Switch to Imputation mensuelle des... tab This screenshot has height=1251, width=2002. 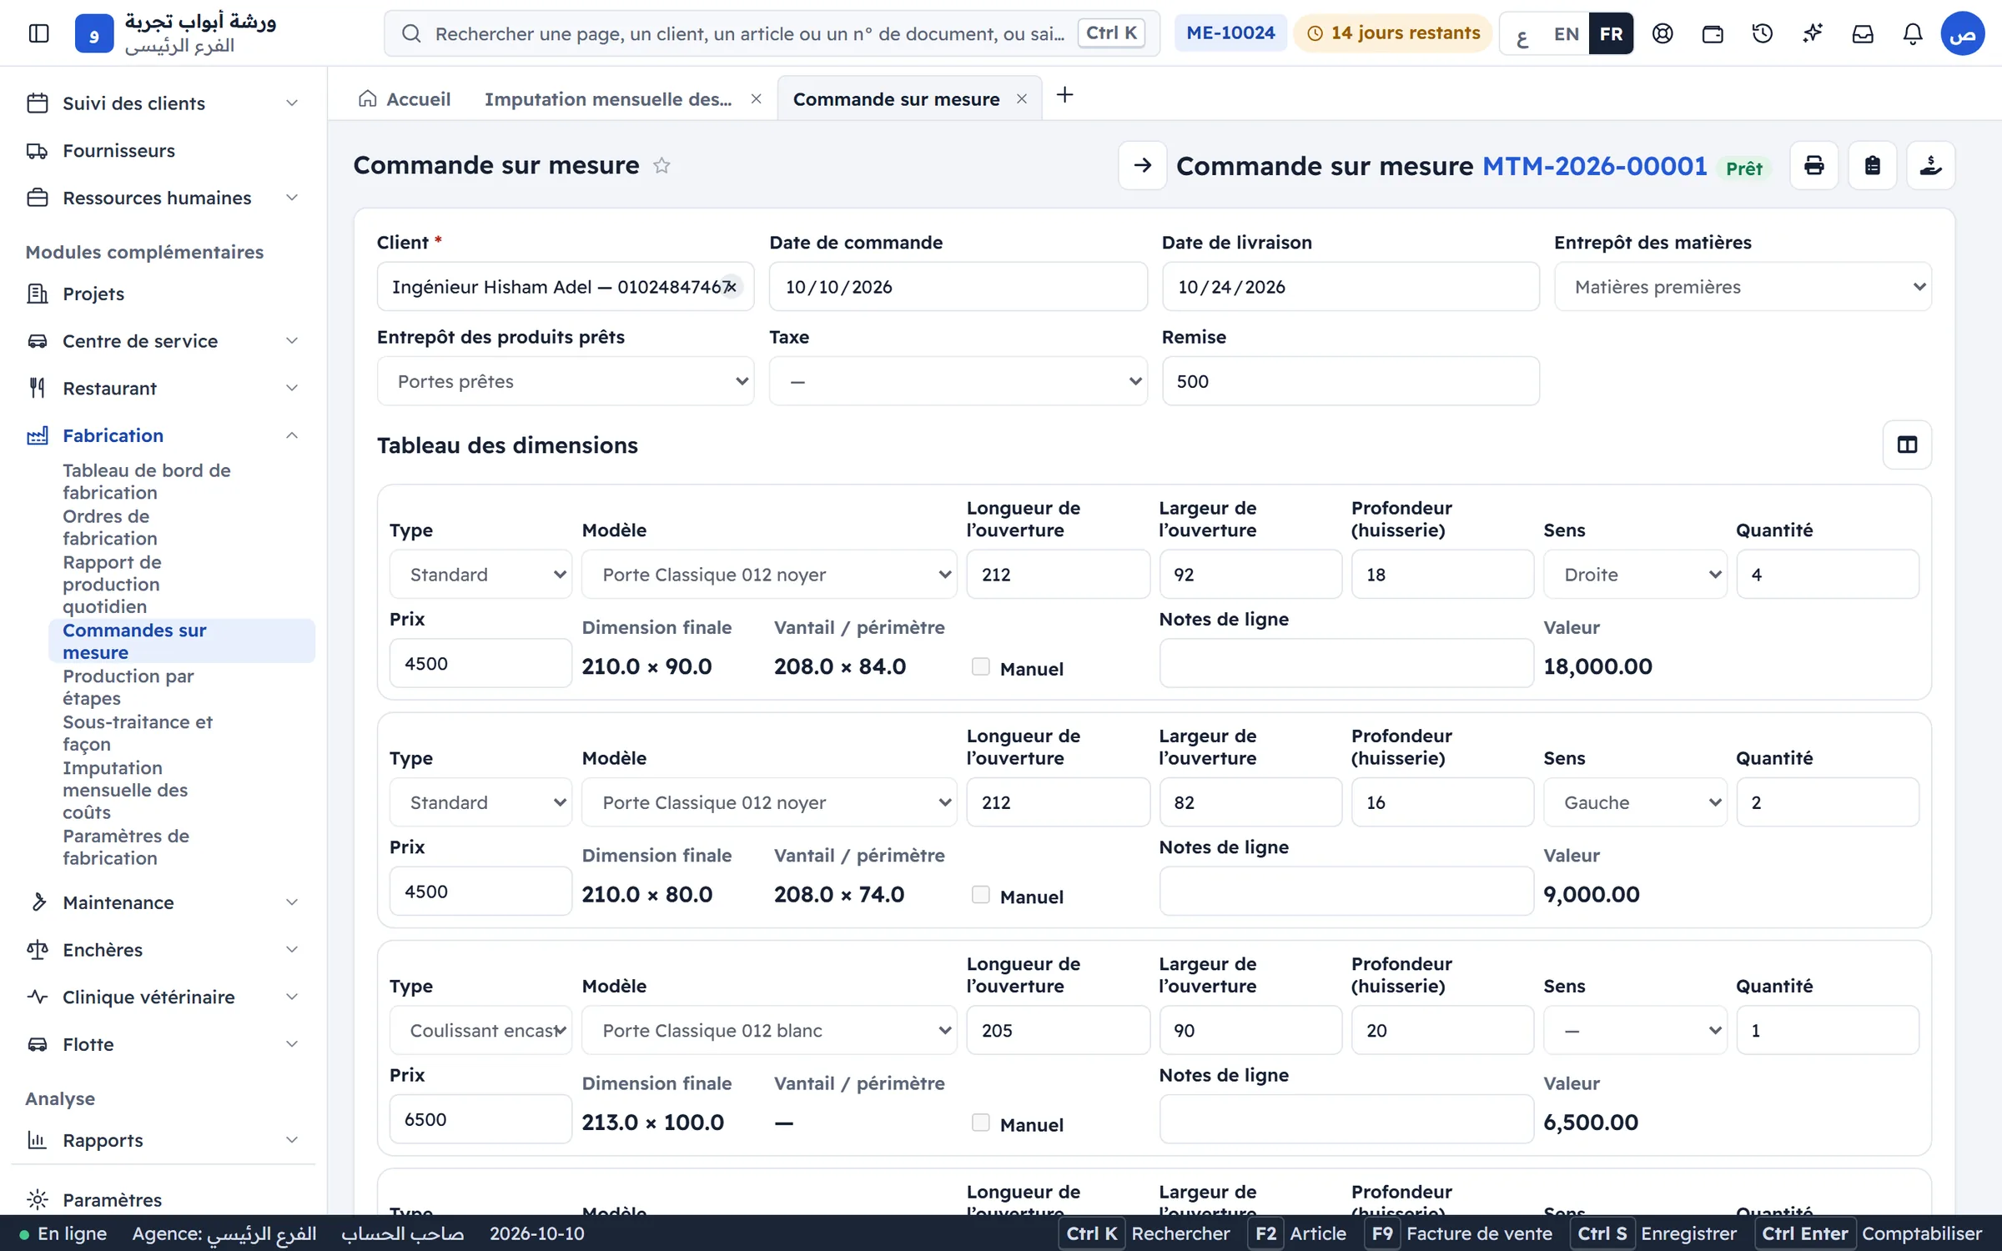click(x=608, y=99)
